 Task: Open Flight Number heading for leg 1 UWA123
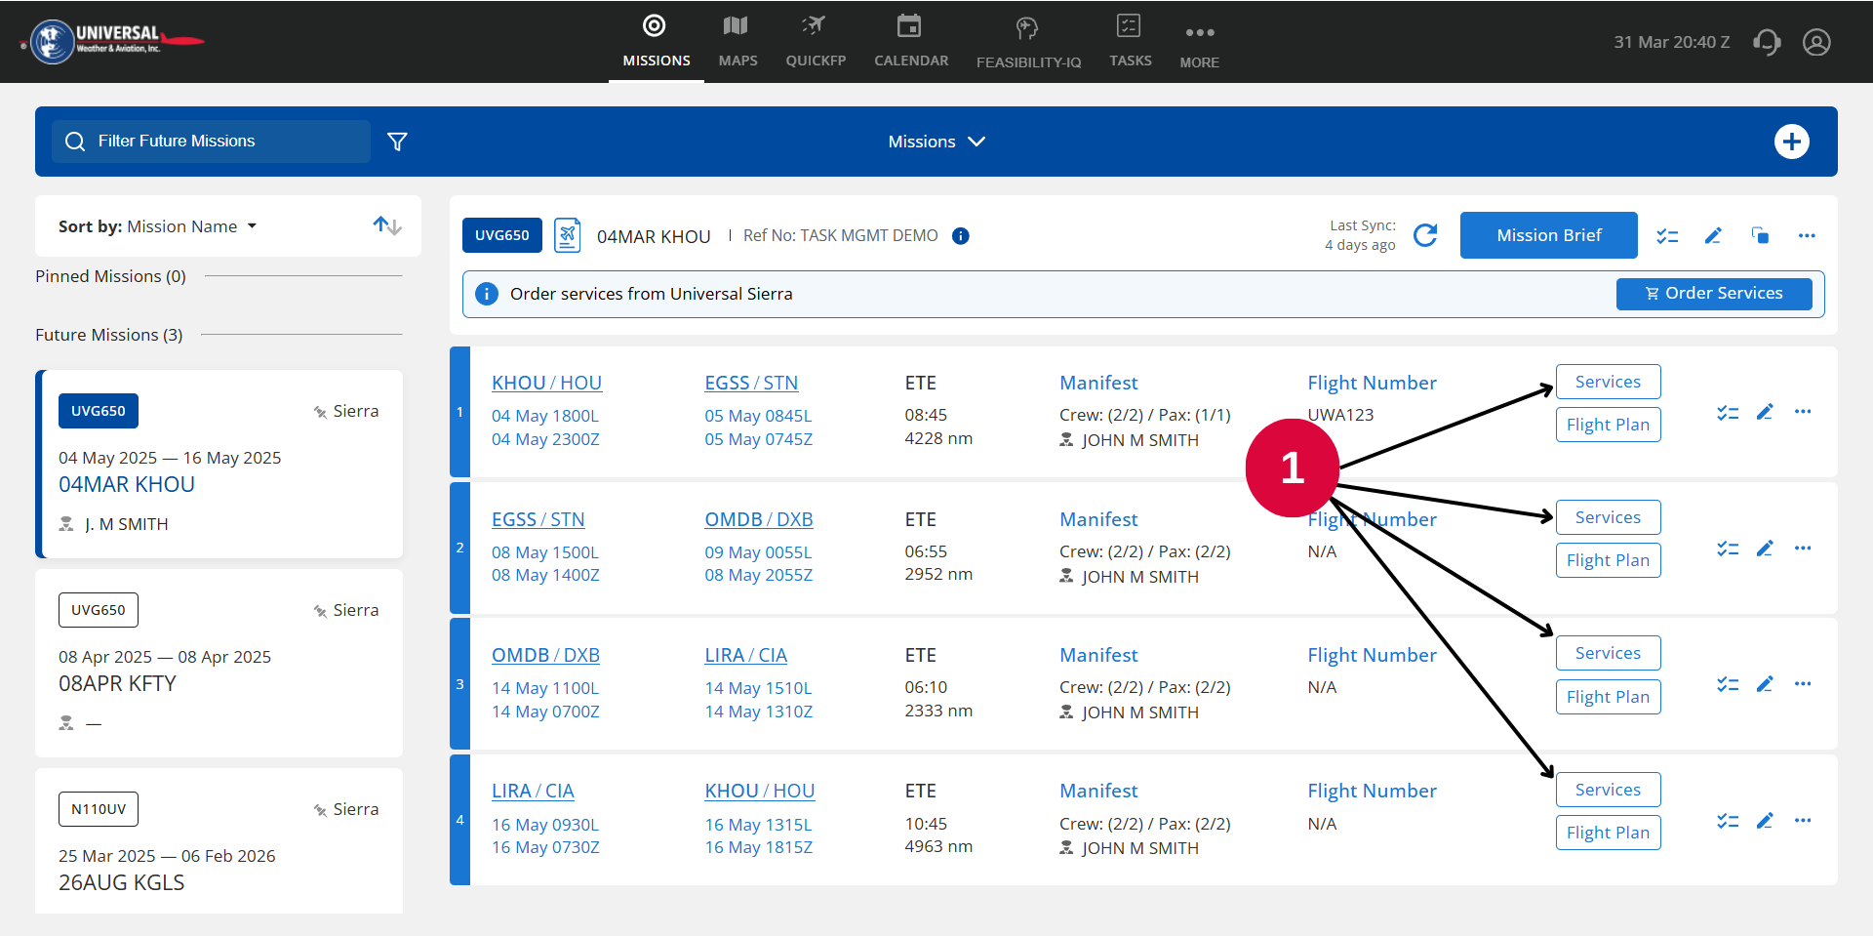pyautogui.click(x=1372, y=383)
